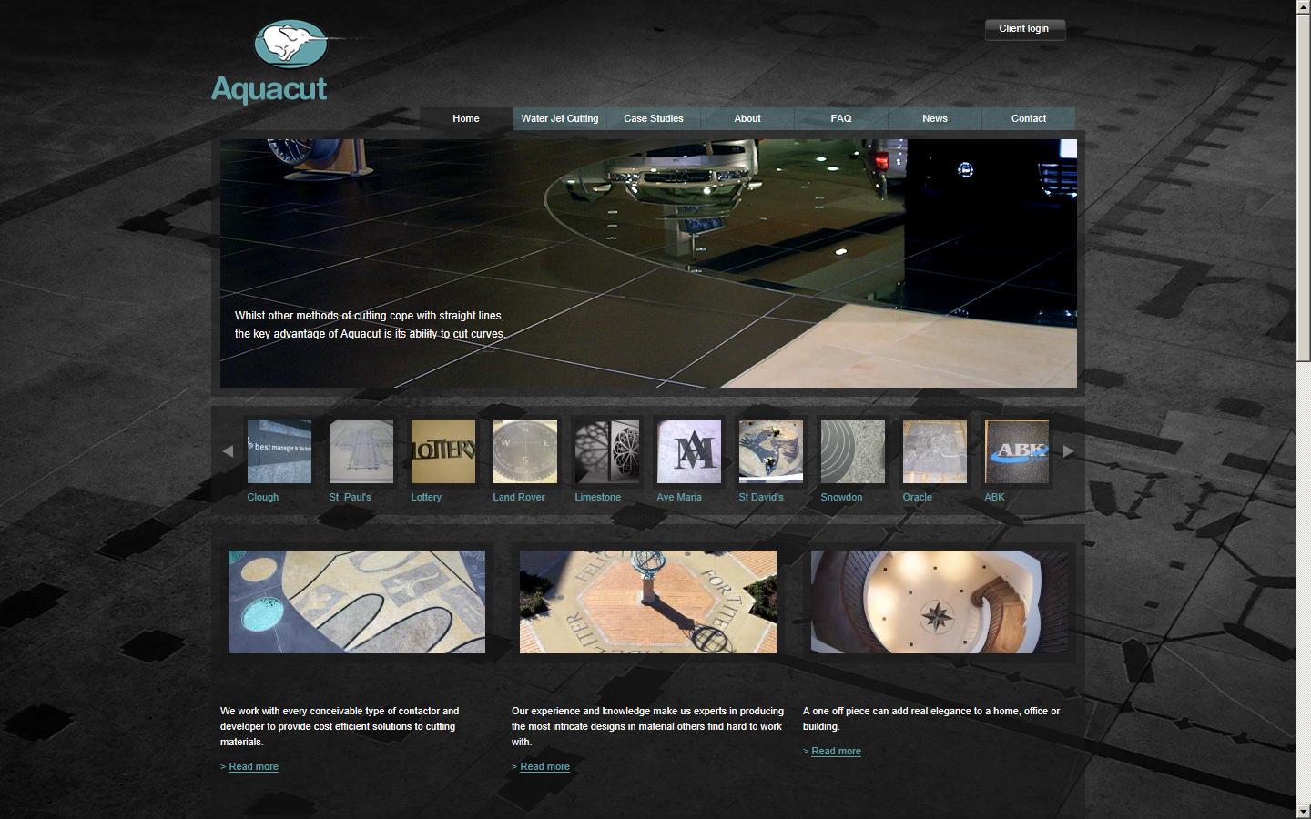This screenshot has height=819, width=1311.
Task: Navigate to the FAQ page
Action: click(x=840, y=118)
